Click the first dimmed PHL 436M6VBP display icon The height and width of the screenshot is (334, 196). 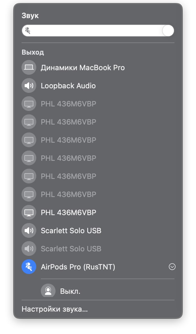pos(29,104)
